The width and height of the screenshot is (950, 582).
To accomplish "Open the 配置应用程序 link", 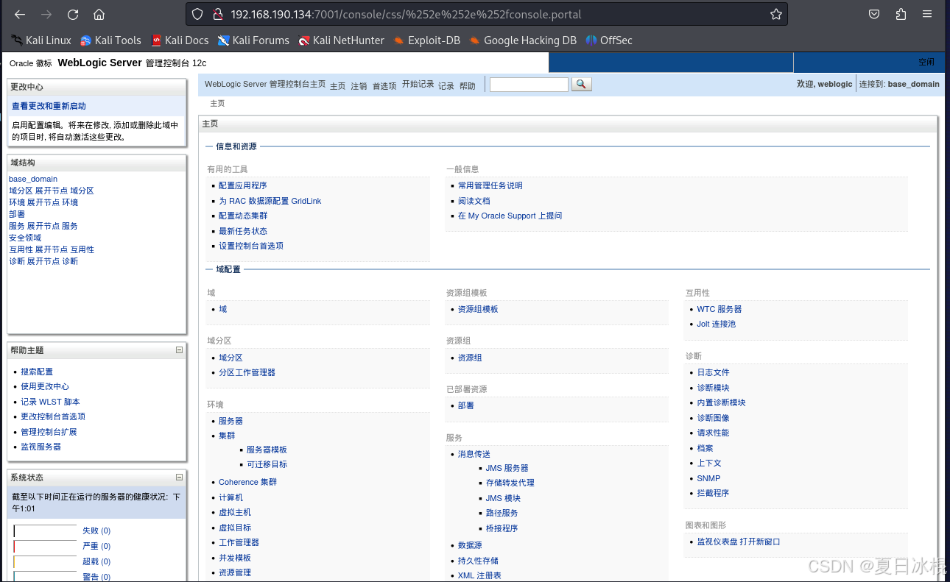I will (243, 185).
